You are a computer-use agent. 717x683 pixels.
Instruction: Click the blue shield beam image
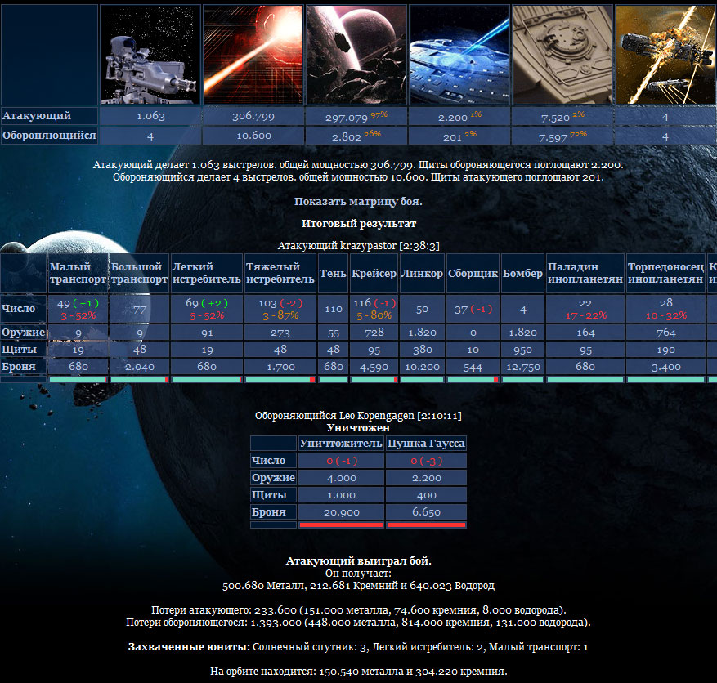pyautogui.click(x=459, y=55)
